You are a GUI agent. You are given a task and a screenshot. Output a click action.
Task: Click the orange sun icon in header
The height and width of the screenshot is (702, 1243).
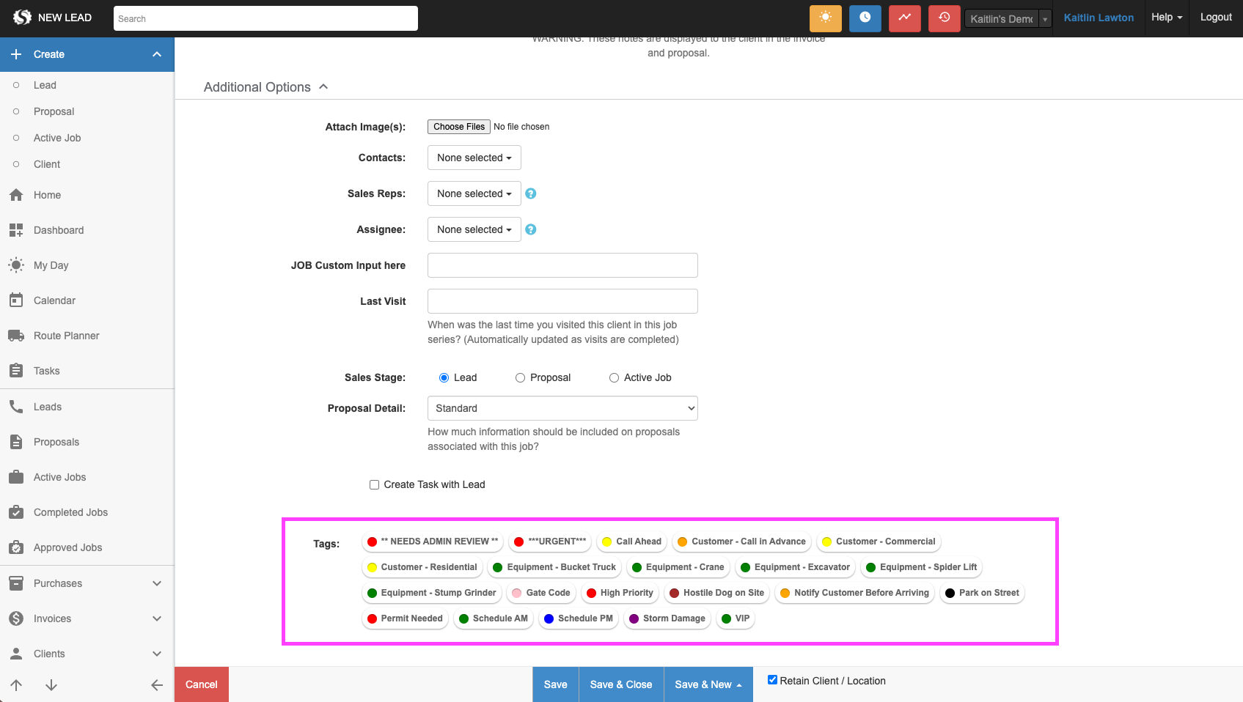click(825, 18)
